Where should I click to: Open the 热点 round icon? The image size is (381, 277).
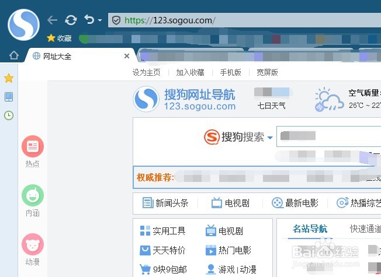pyautogui.click(x=33, y=146)
